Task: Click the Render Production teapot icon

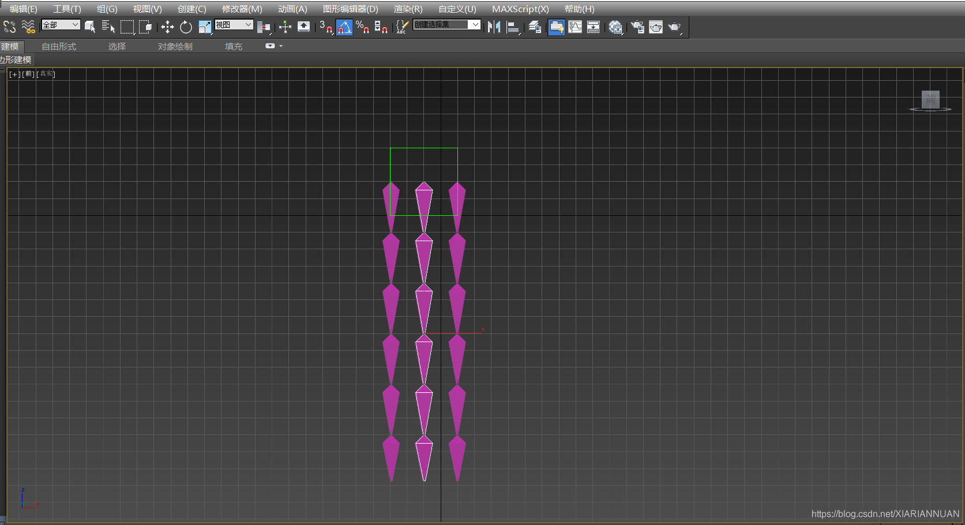Action: pyautogui.click(x=674, y=27)
